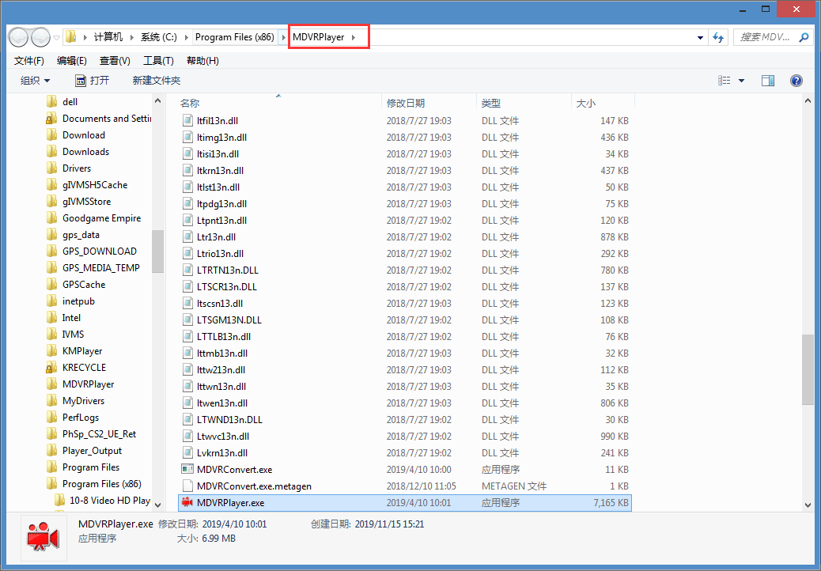Viewport: 821px width, 571px height.
Task: Toggle the preview pane icon
Action: [768, 81]
